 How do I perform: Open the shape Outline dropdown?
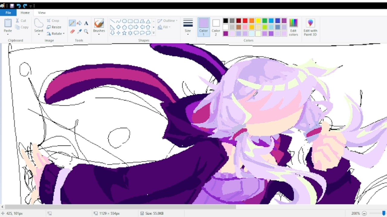tap(167, 21)
